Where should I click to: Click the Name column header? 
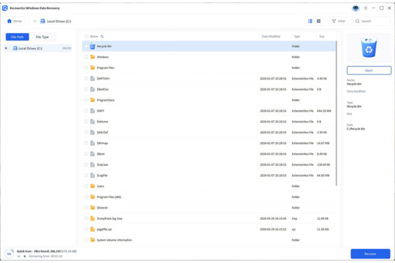(x=94, y=36)
